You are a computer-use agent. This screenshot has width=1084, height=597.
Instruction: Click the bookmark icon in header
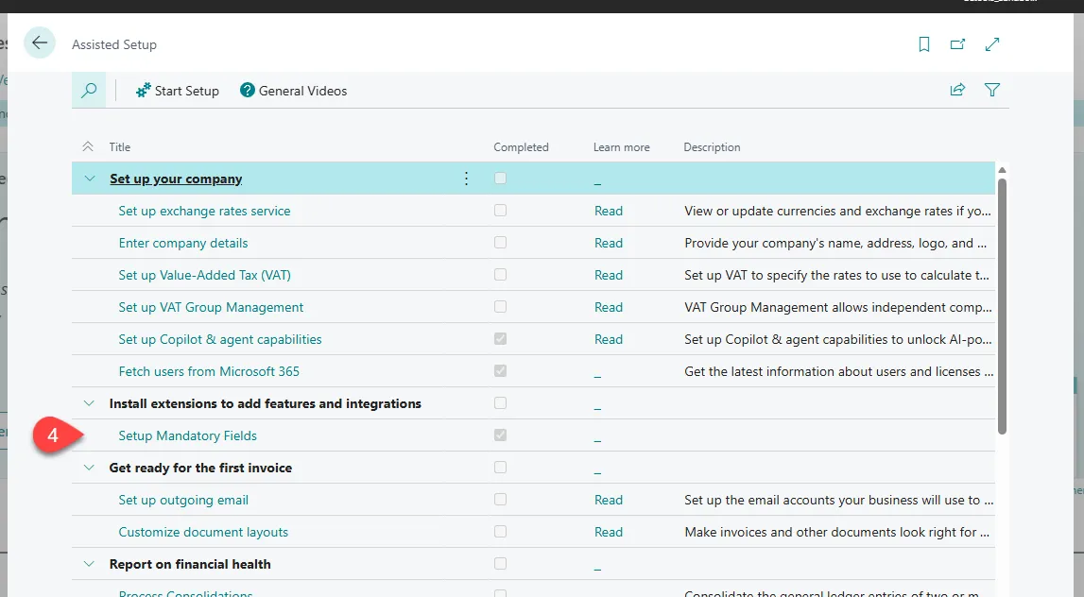click(924, 44)
